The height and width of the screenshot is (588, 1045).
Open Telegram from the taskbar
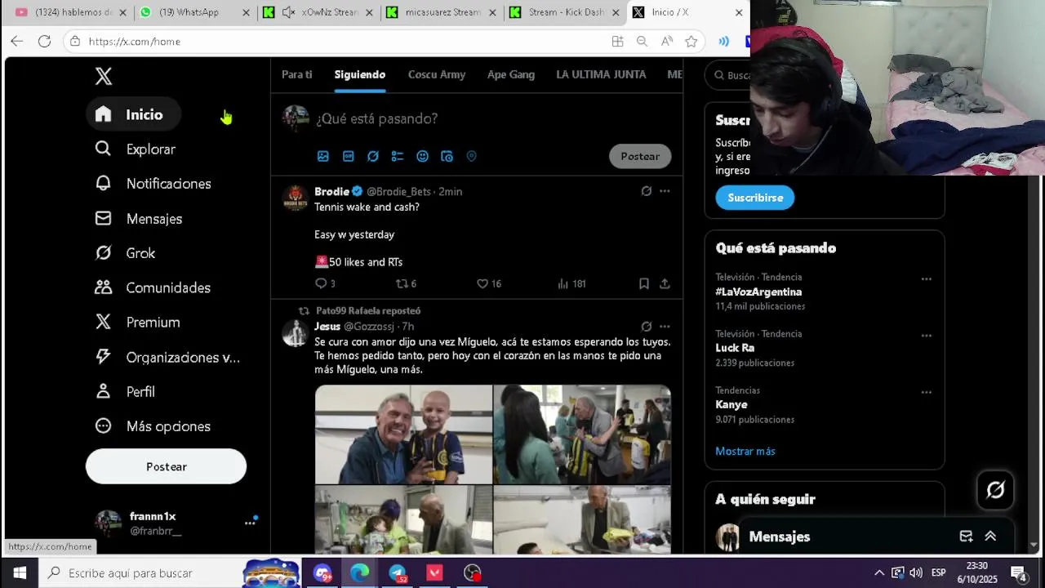coord(398,573)
